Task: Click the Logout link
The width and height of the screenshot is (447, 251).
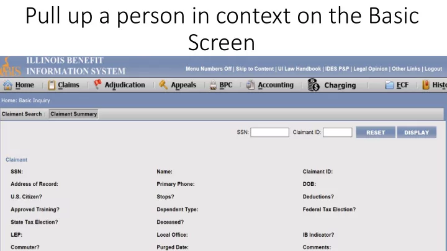Action: click(433, 69)
